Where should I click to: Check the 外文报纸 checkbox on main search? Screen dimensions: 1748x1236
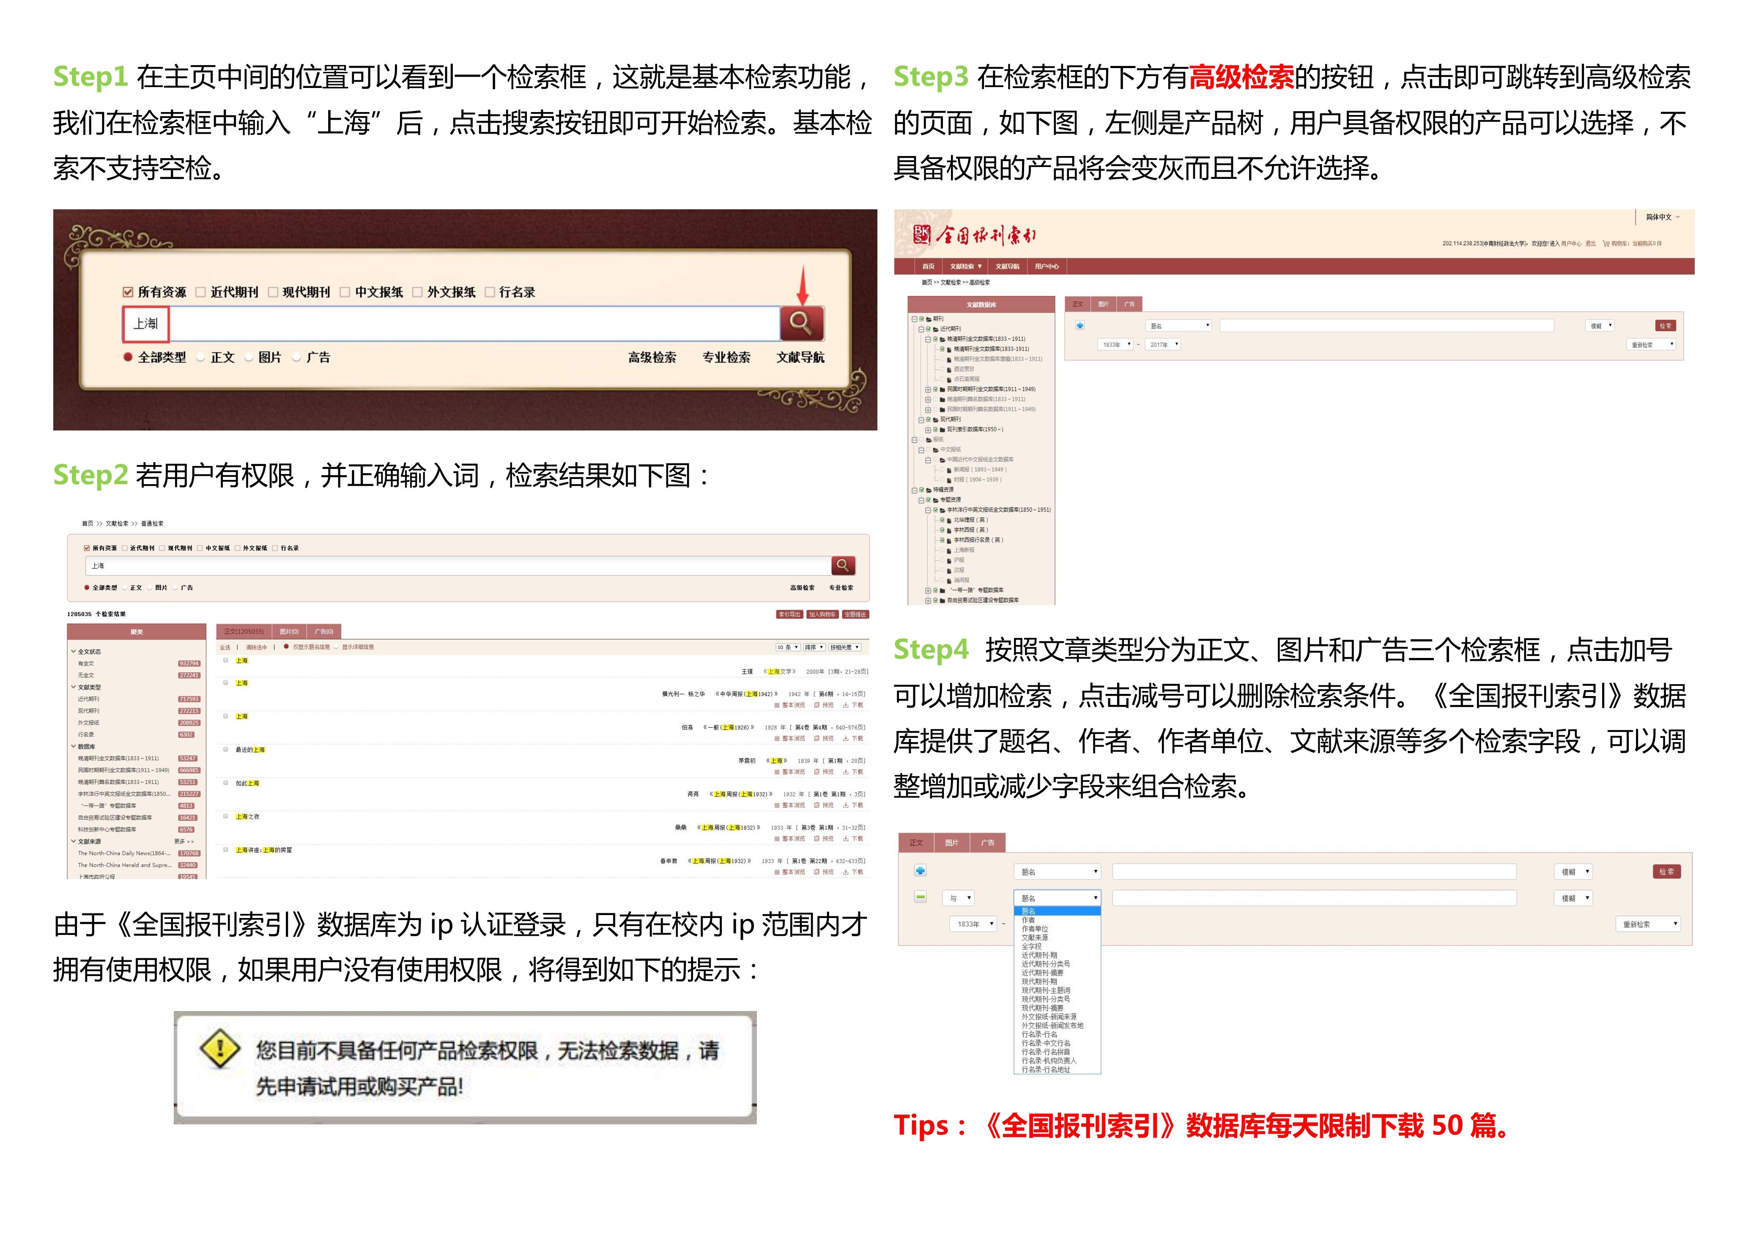click(417, 293)
